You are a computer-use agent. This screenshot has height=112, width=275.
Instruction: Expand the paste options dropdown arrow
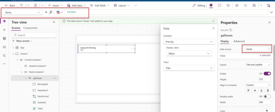tap(42, 5)
